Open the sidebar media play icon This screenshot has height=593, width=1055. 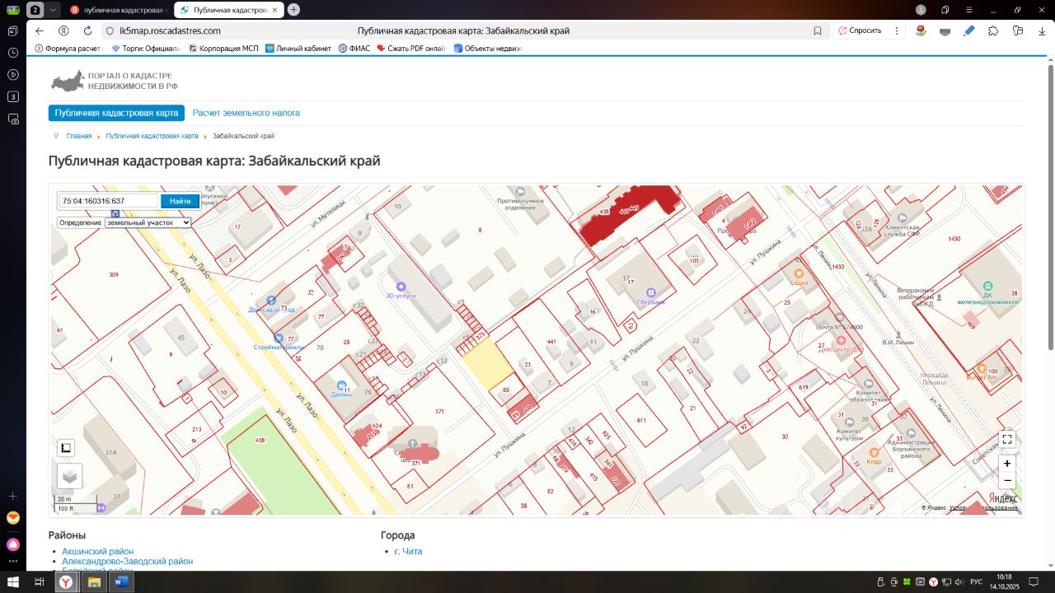pos(13,75)
